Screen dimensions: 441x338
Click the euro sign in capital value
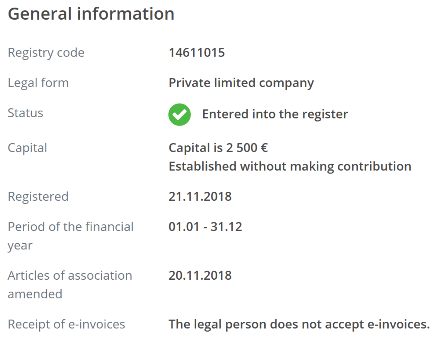[264, 148]
